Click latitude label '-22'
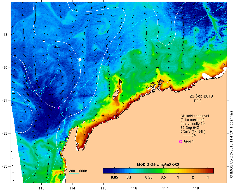 4,133
